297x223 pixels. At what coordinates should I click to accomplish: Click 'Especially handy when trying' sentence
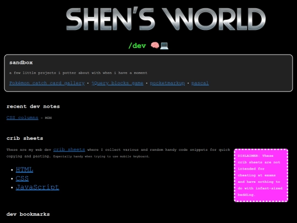(101, 156)
